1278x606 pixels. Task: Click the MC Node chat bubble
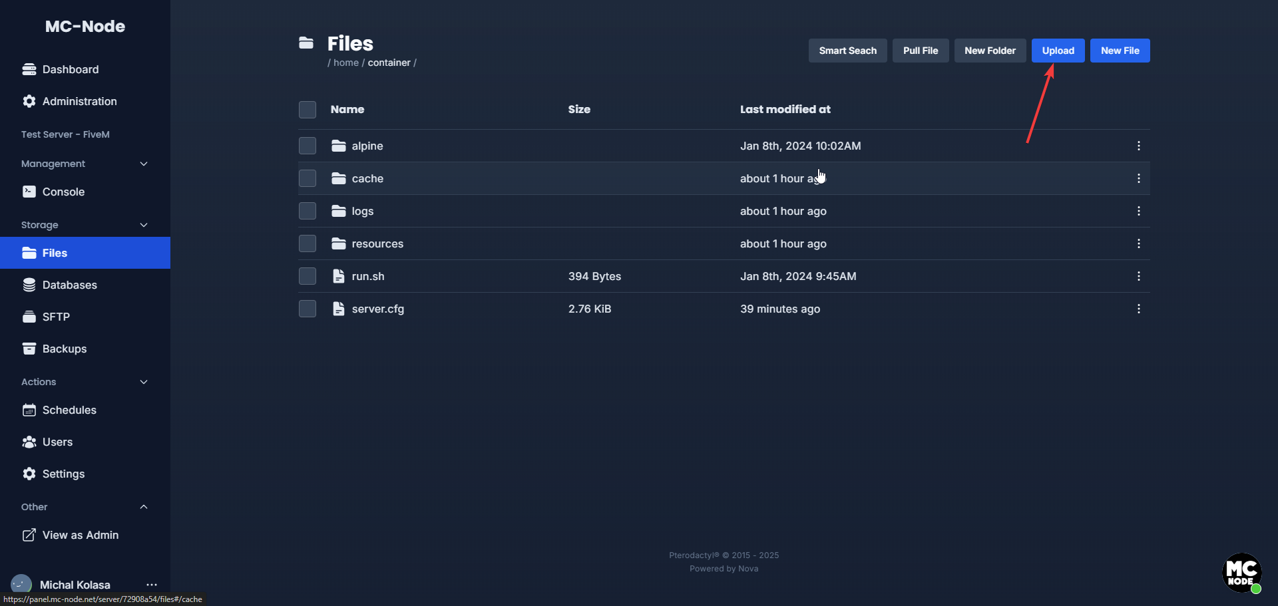[1242, 573]
